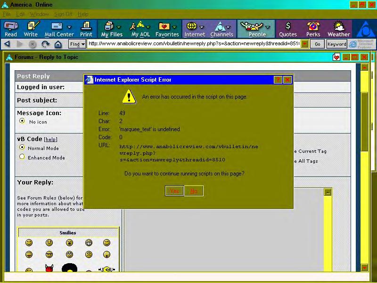Select Normal Mode radio button

(x=22, y=148)
